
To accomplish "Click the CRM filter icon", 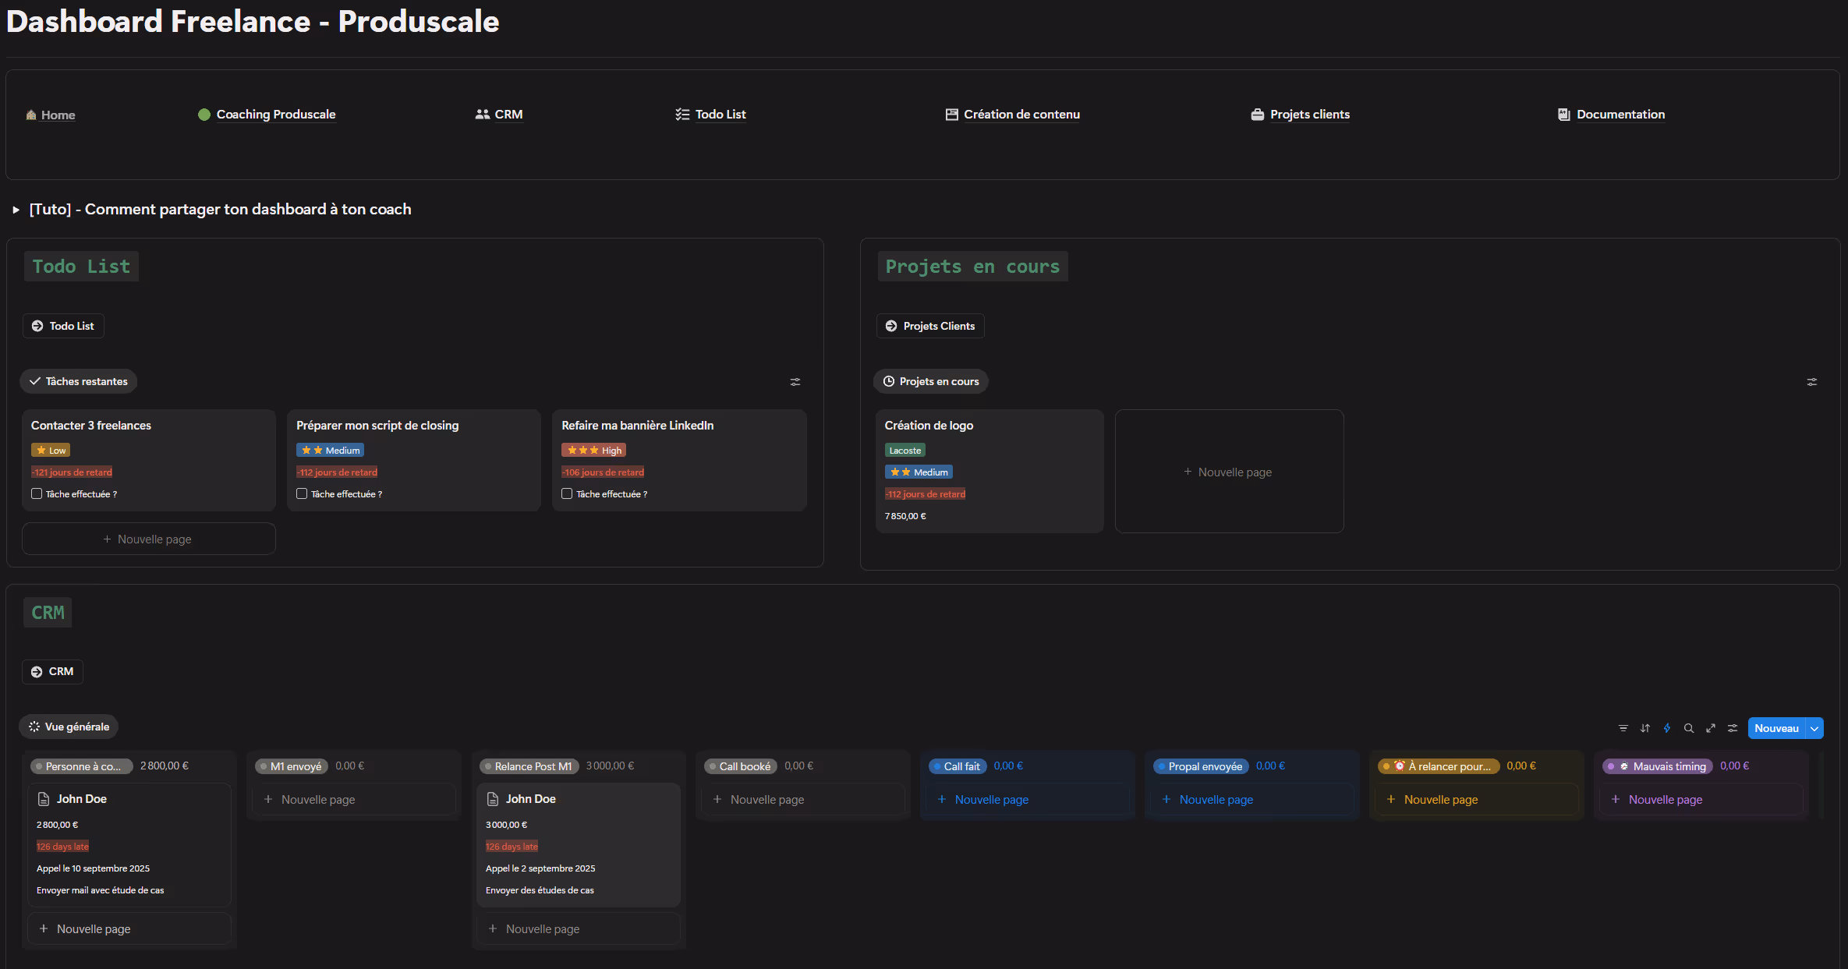I will tap(1623, 728).
